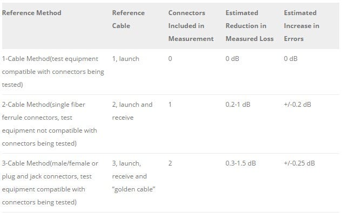This screenshot has width=342, height=213.
Task: Select the 0 dB errors cell
Action: point(291,59)
